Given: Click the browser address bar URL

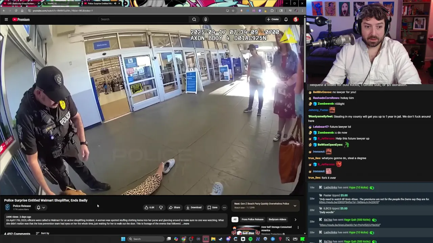Looking at the screenshot, I should click(x=63, y=10).
